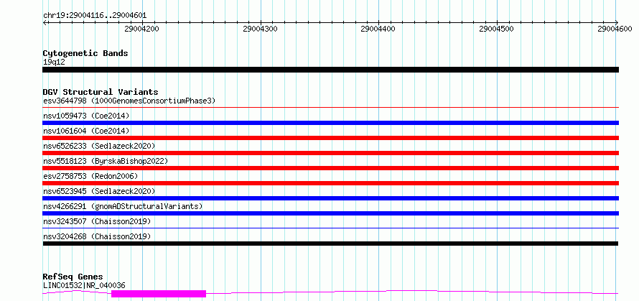The image size is (639, 301).
Task: Select the magenta LINC01532 exon block
Action: tap(159, 294)
